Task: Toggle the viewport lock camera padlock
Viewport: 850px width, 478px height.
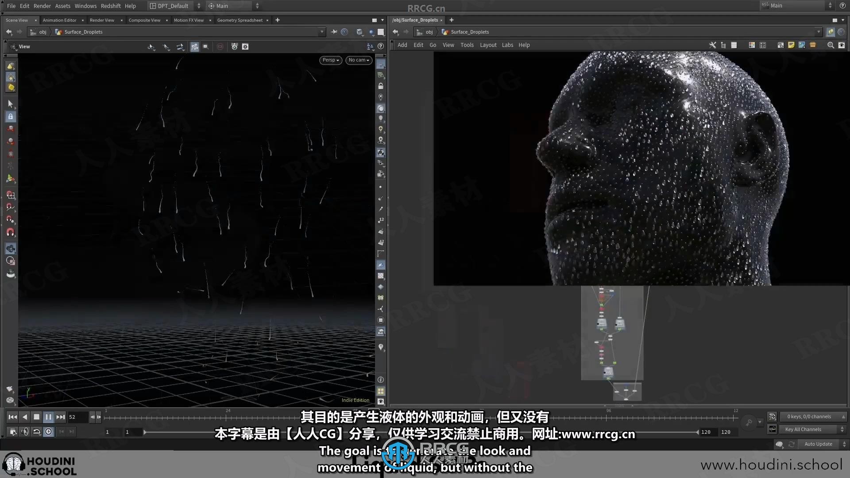Action: 381,86
